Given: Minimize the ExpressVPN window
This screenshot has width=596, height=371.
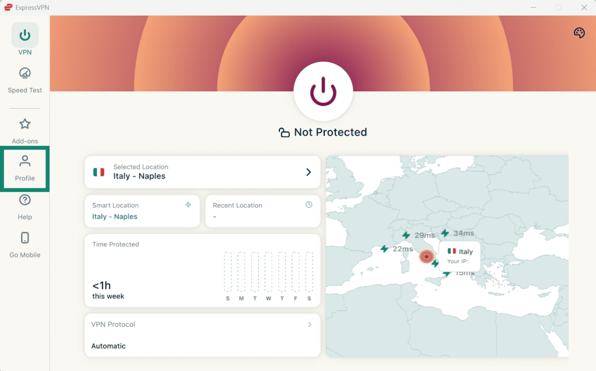Looking at the screenshot, I should 534,7.
